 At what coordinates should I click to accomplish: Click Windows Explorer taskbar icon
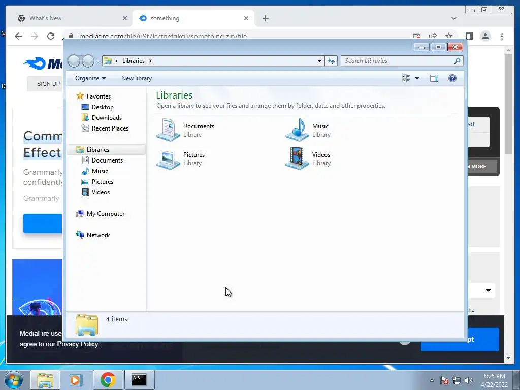coord(45,380)
